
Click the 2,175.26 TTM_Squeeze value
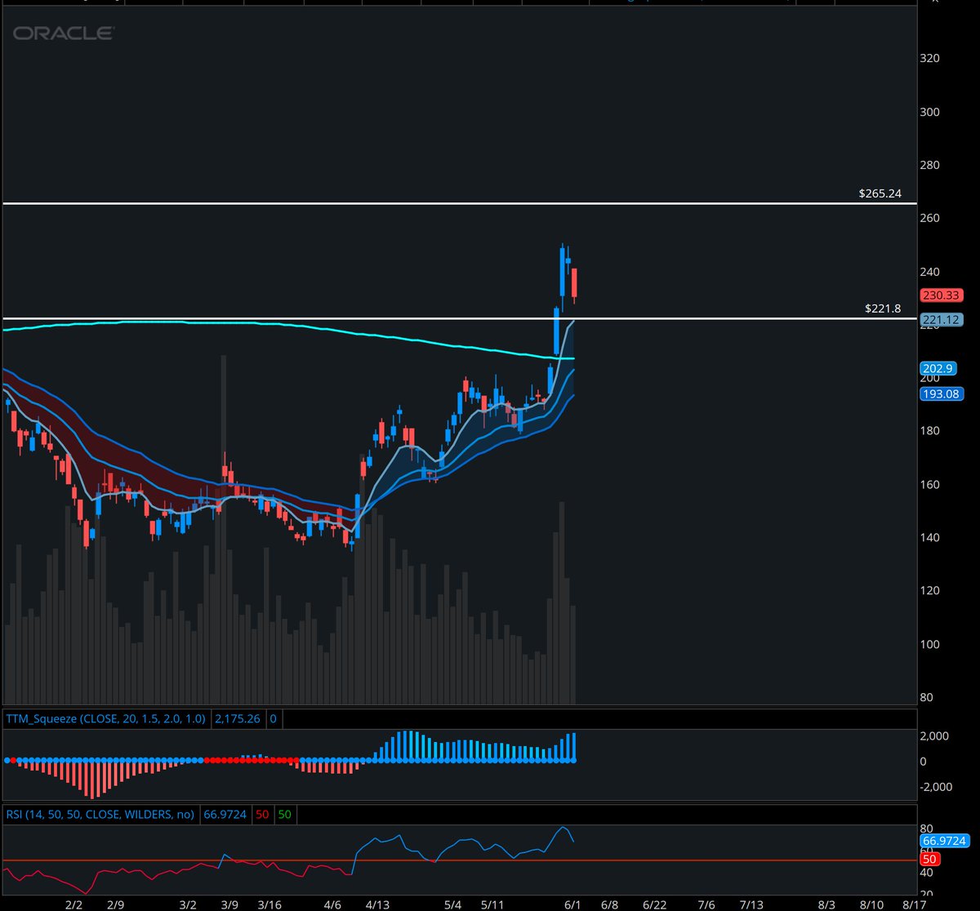tap(238, 720)
